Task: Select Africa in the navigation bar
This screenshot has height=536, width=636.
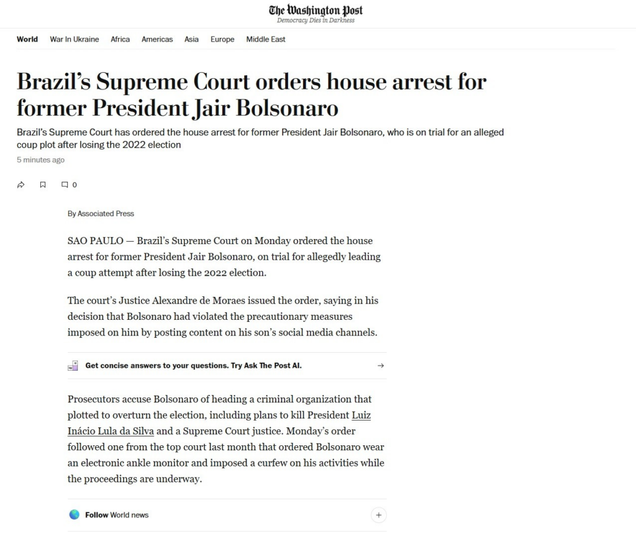Action: pyautogui.click(x=120, y=39)
